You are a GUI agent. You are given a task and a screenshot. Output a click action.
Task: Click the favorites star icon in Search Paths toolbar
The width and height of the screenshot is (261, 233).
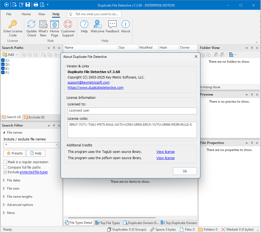click(x=56, y=55)
